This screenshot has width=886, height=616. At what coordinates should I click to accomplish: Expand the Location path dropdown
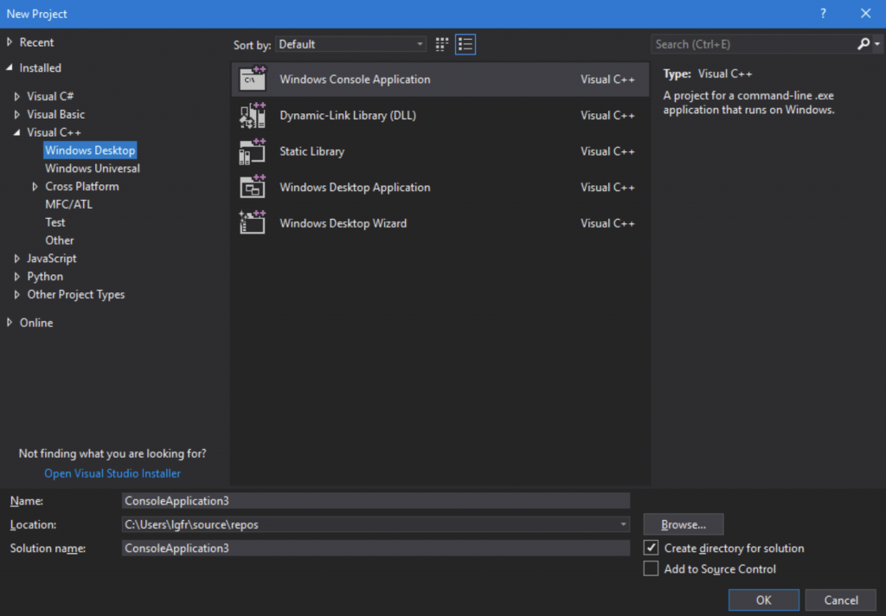pyautogui.click(x=623, y=524)
